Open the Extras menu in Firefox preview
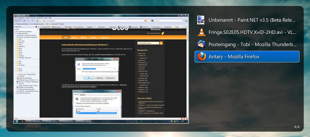 coord(46,18)
